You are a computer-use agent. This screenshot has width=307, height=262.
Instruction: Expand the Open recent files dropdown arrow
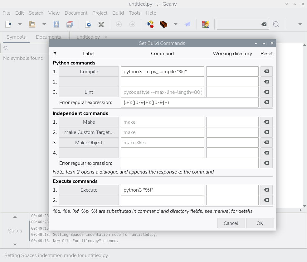coord(44,24)
